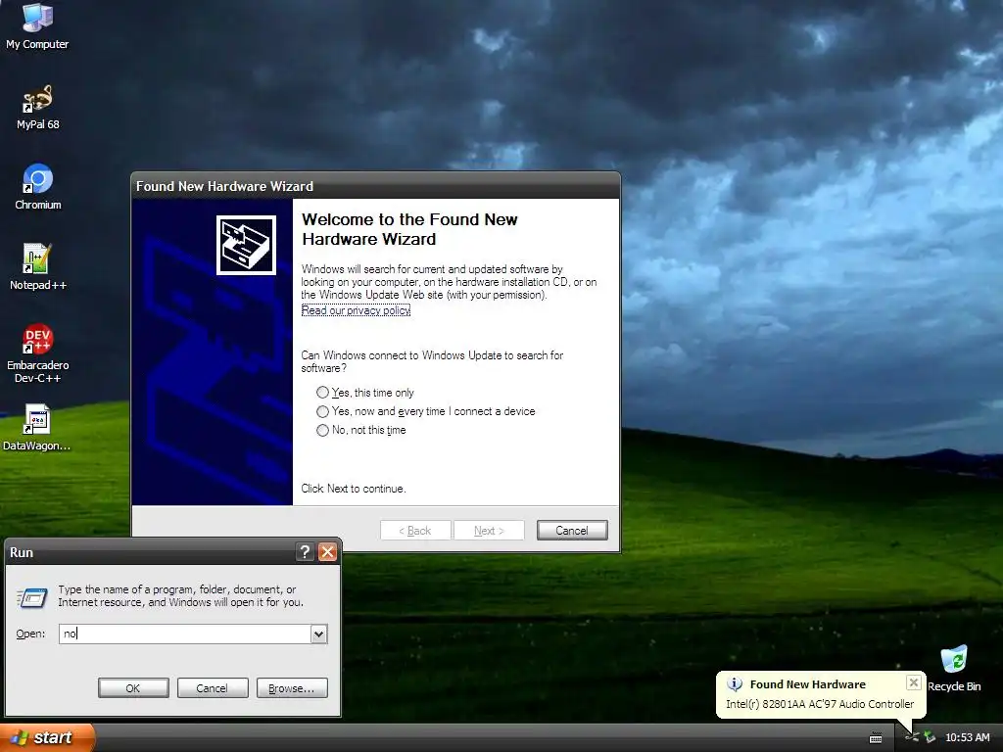Select the DataWagon desktop shortcut
This screenshot has width=1003, height=752.
(x=36, y=427)
